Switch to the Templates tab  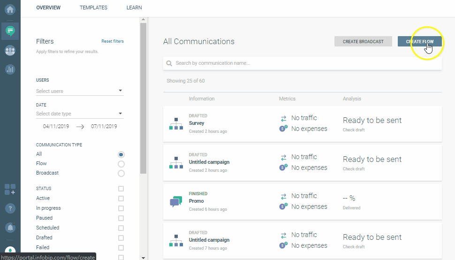(93, 8)
